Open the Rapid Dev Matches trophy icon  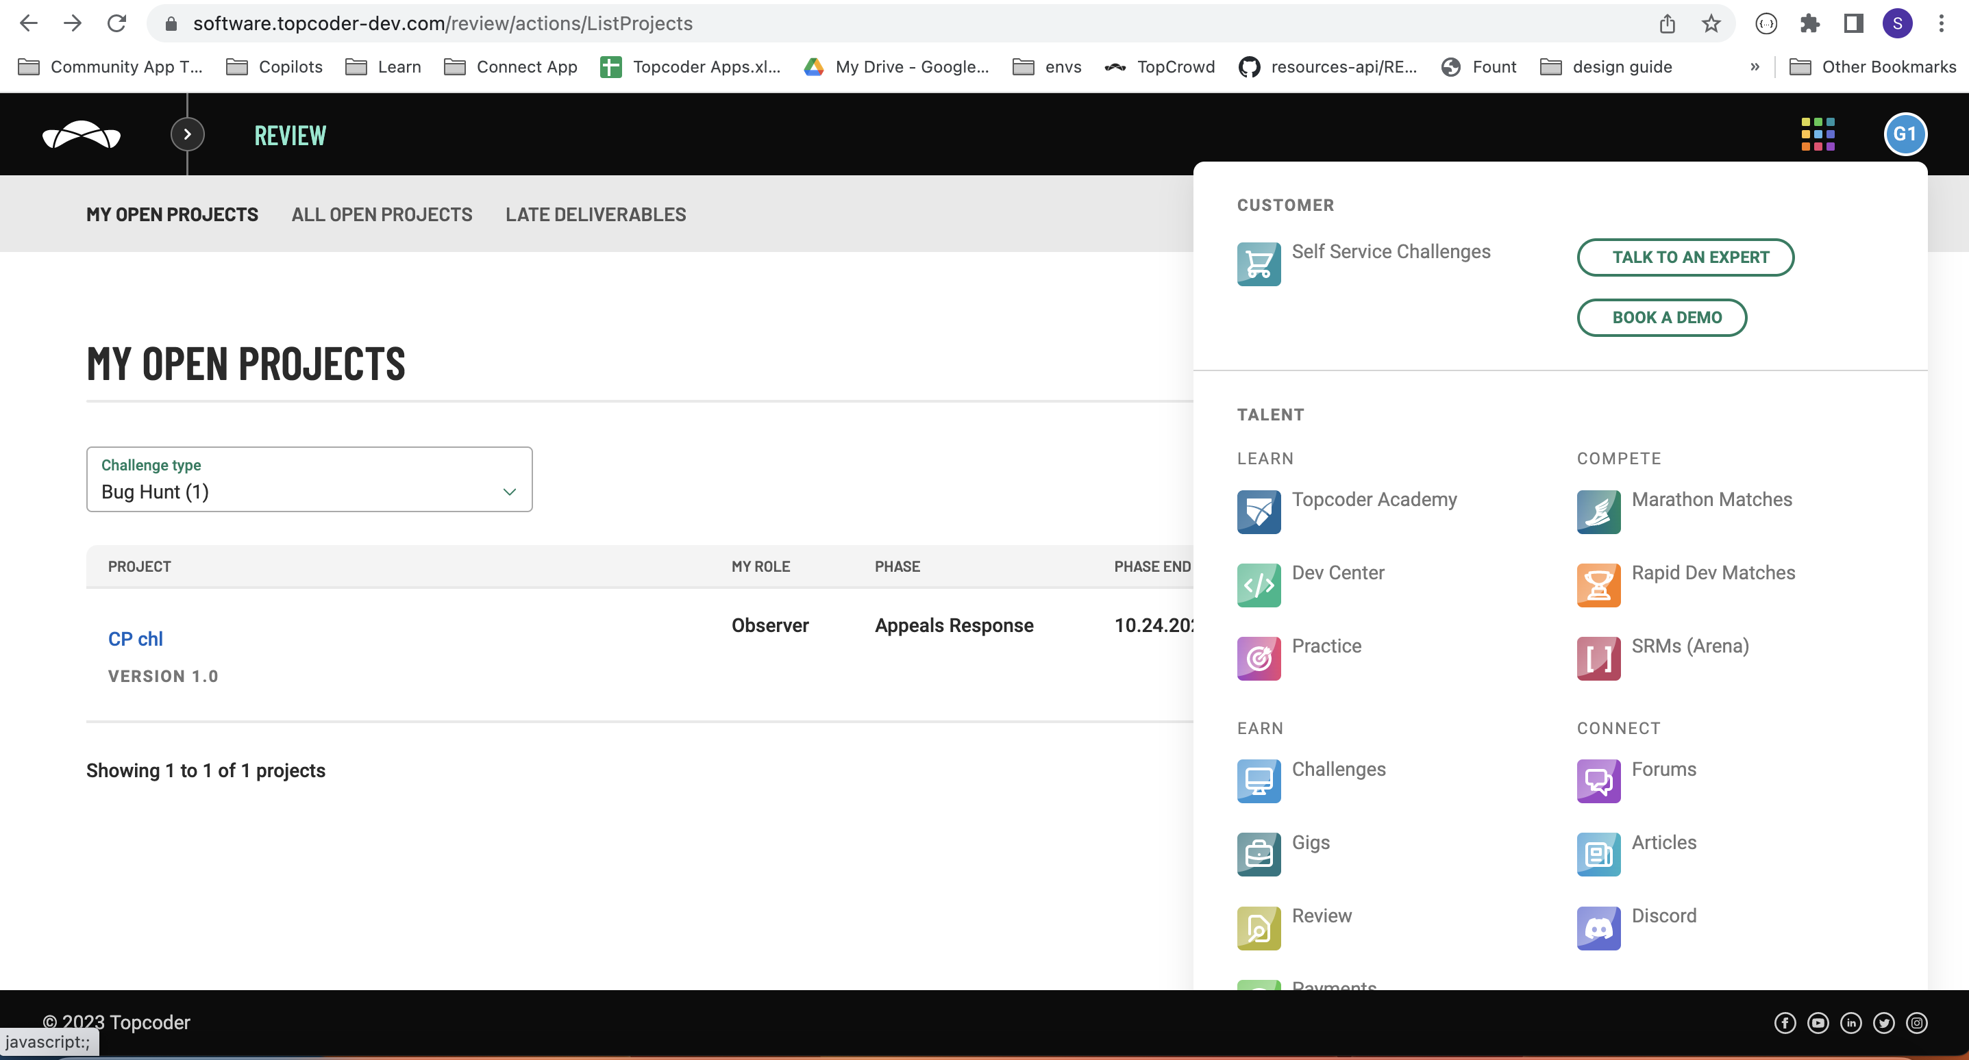pos(1598,585)
